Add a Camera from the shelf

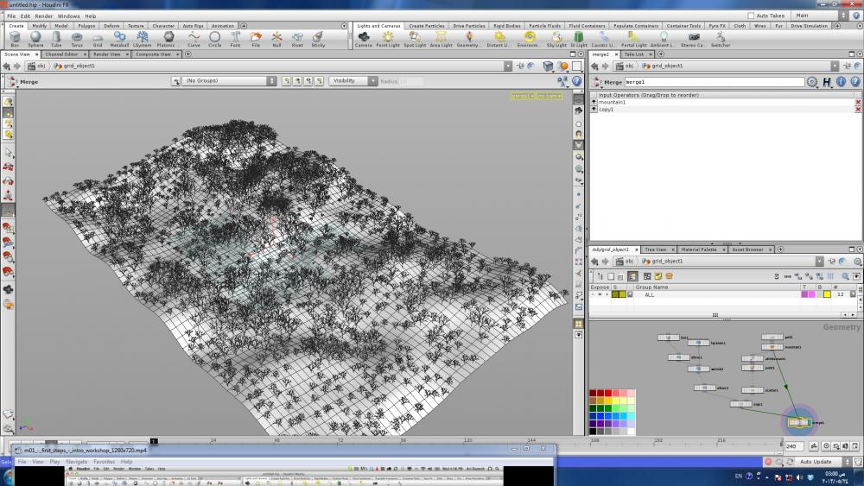click(x=364, y=39)
